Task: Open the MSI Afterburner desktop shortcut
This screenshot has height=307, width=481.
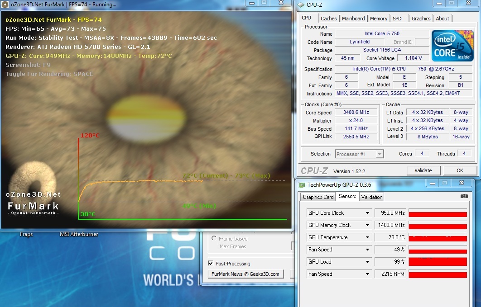Action: coord(79,234)
